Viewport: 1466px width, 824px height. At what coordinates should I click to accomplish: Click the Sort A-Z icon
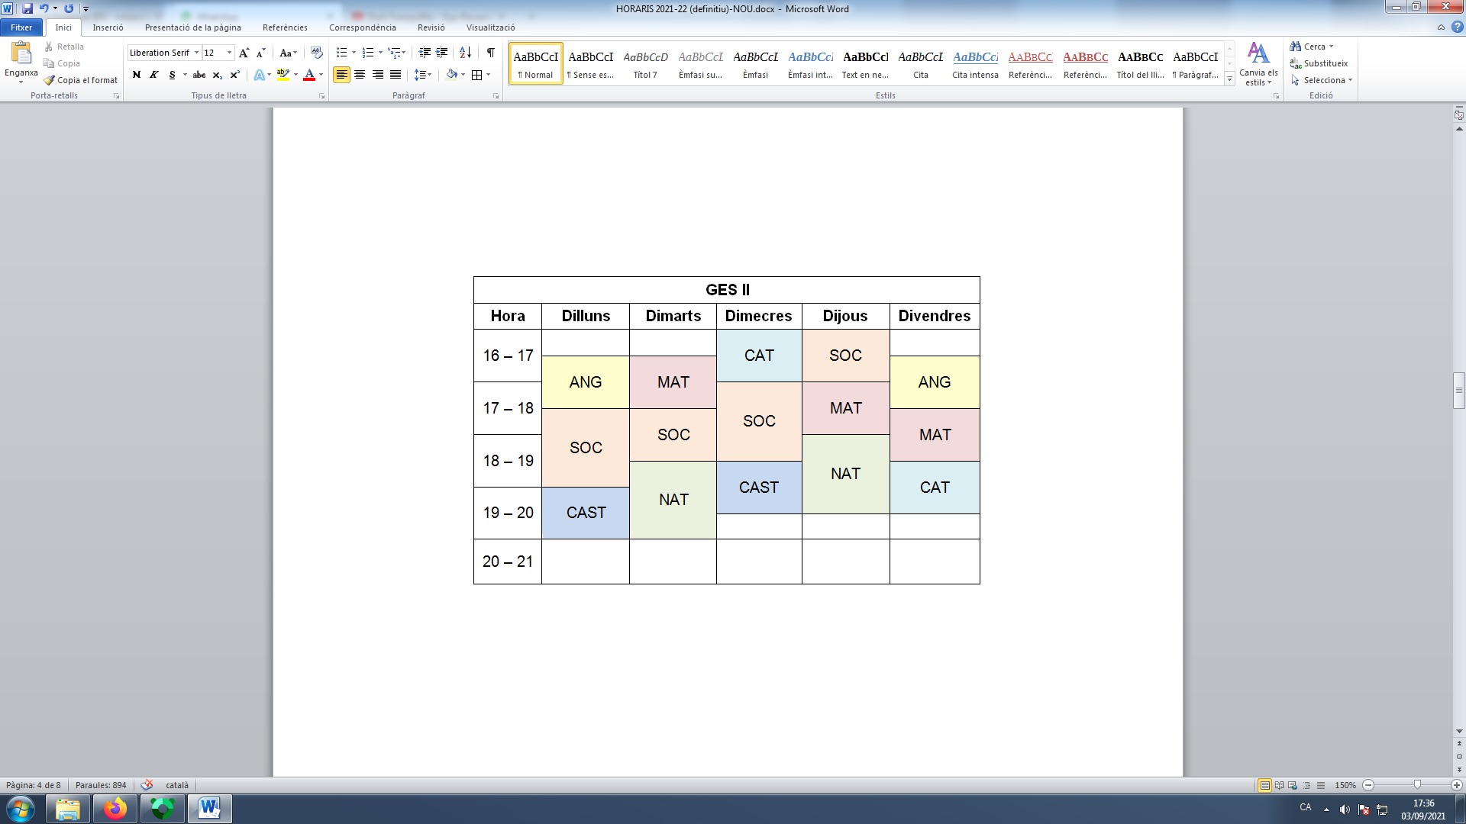(x=465, y=53)
